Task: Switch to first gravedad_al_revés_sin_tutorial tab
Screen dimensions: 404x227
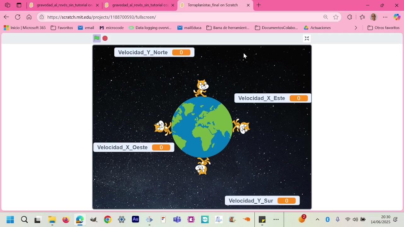Action: (64, 5)
